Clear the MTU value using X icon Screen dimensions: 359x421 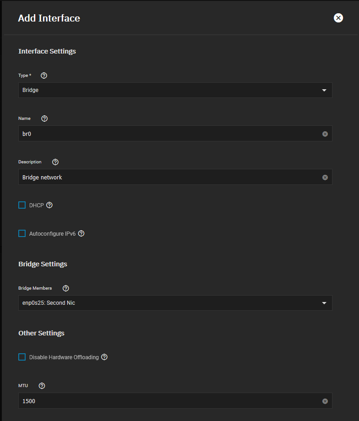[x=325, y=401]
